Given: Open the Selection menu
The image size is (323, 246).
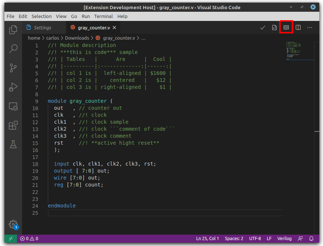Looking at the screenshot, I should (x=42, y=16).
